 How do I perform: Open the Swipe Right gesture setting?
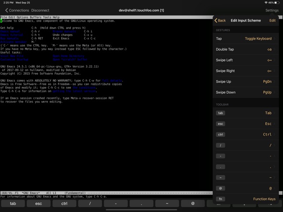(246, 71)
